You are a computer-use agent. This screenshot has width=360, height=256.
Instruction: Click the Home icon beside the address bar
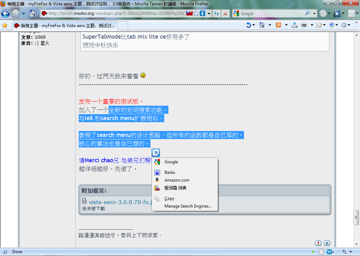point(33,13)
